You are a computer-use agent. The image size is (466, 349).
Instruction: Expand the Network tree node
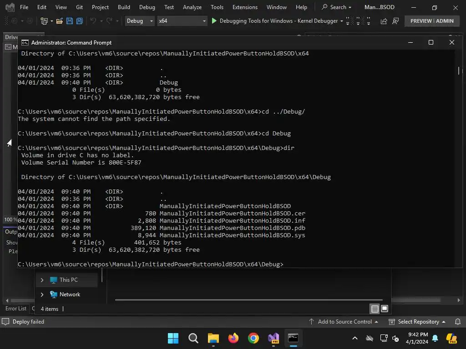click(x=42, y=294)
